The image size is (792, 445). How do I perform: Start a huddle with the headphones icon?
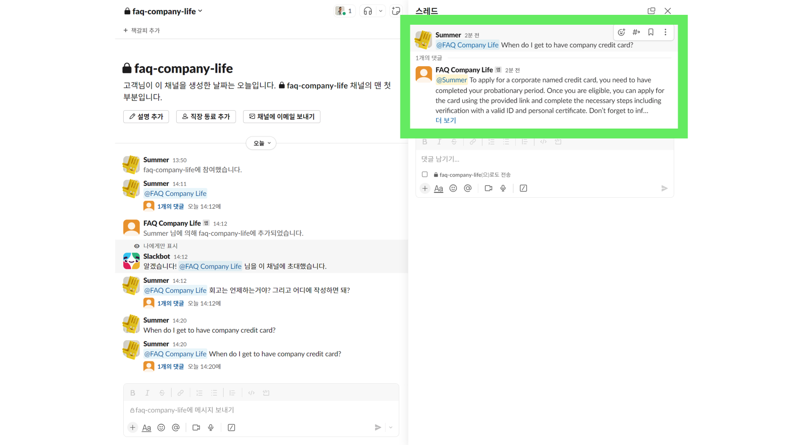368,11
